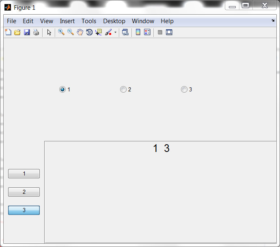Click the New Figure toolbar icon
The width and height of the screenshot is (280, 247).
point(8,32)
